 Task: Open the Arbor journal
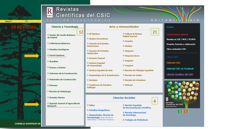[x=92, y=105]
